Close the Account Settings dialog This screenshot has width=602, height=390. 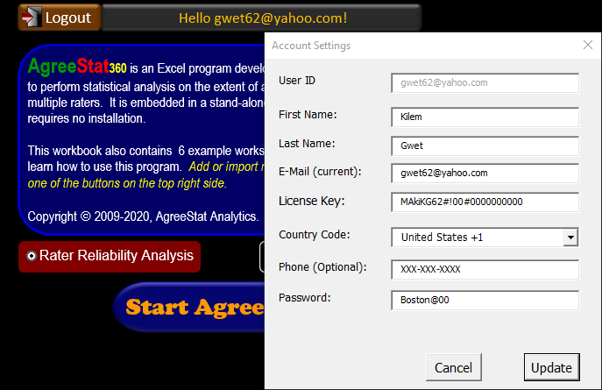pos(587,45)
